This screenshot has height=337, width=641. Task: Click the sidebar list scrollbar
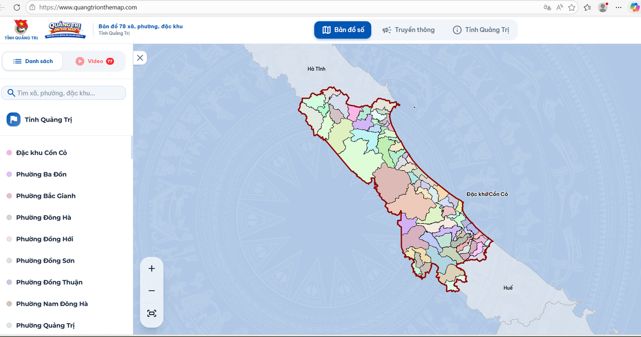tap(131, 148)
